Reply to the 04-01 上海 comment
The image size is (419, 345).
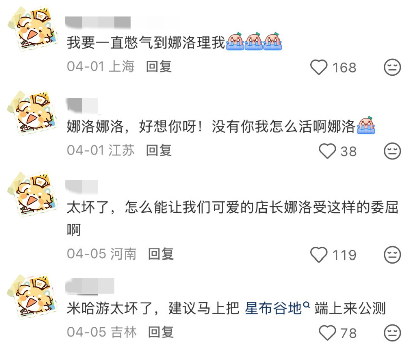pos(159,67)
